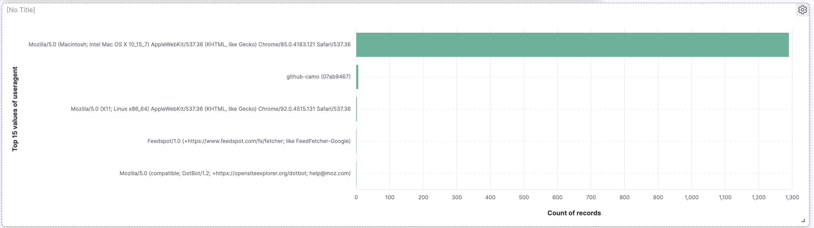Click the panel resize handle icon
The width and height of the screenshot is (814, 228).
pos(803,220)
